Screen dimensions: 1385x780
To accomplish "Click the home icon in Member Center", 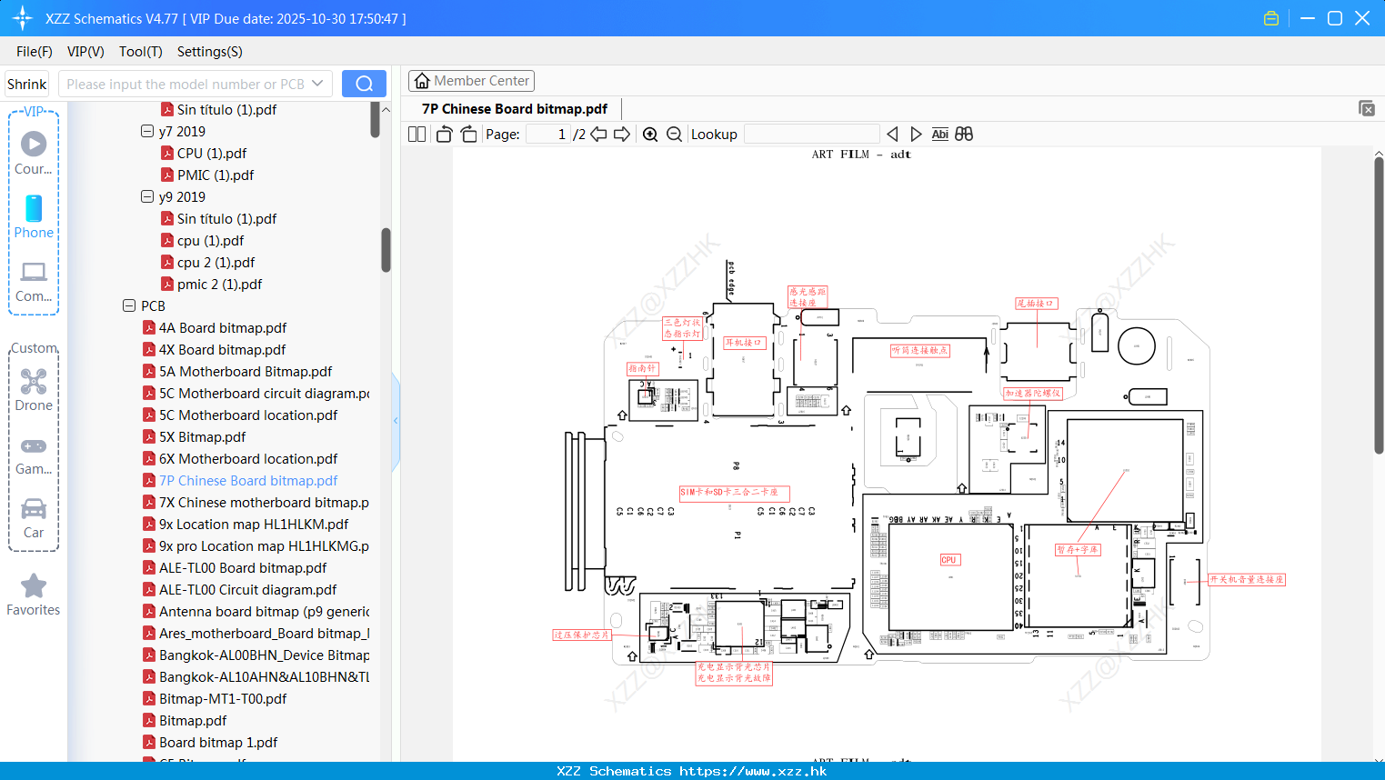I will coord(422,81).
